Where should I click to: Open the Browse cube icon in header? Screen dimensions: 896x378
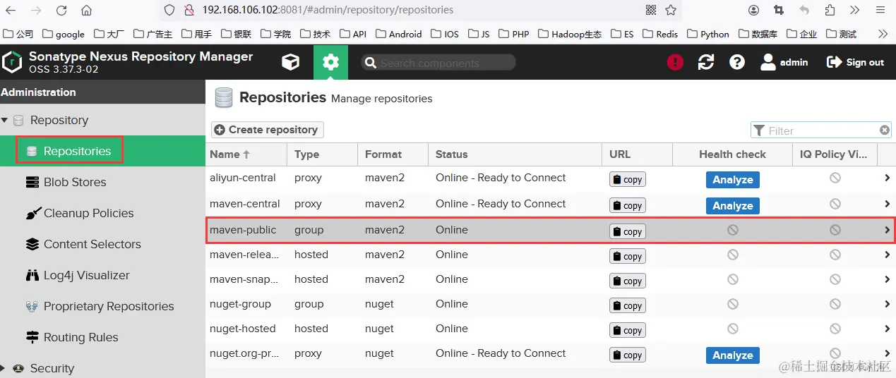click(290, 62)
